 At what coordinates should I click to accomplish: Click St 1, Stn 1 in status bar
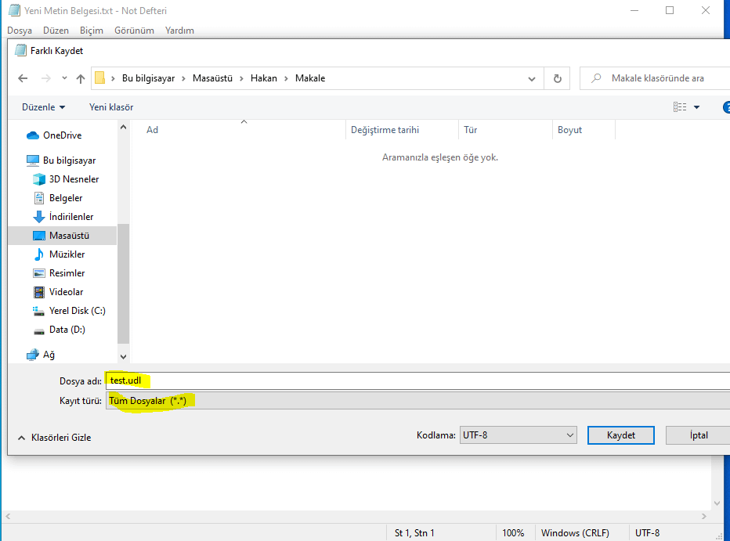coord(414,533)
